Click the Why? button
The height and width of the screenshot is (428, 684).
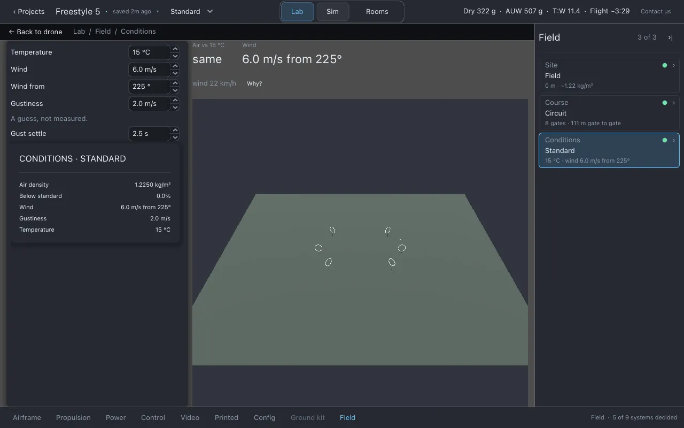[x=254, y=83]
